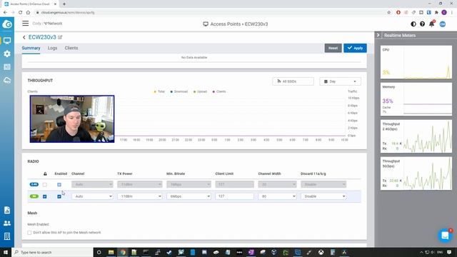The width and height of the screenshot is (457, 257).
Task: Open the notifications bell
Action: [431, 24]
